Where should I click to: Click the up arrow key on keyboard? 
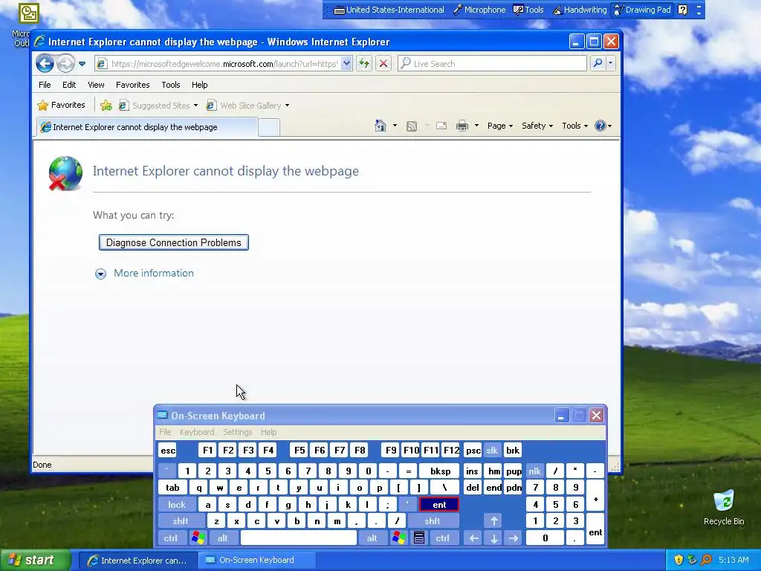tap(493, 521)
